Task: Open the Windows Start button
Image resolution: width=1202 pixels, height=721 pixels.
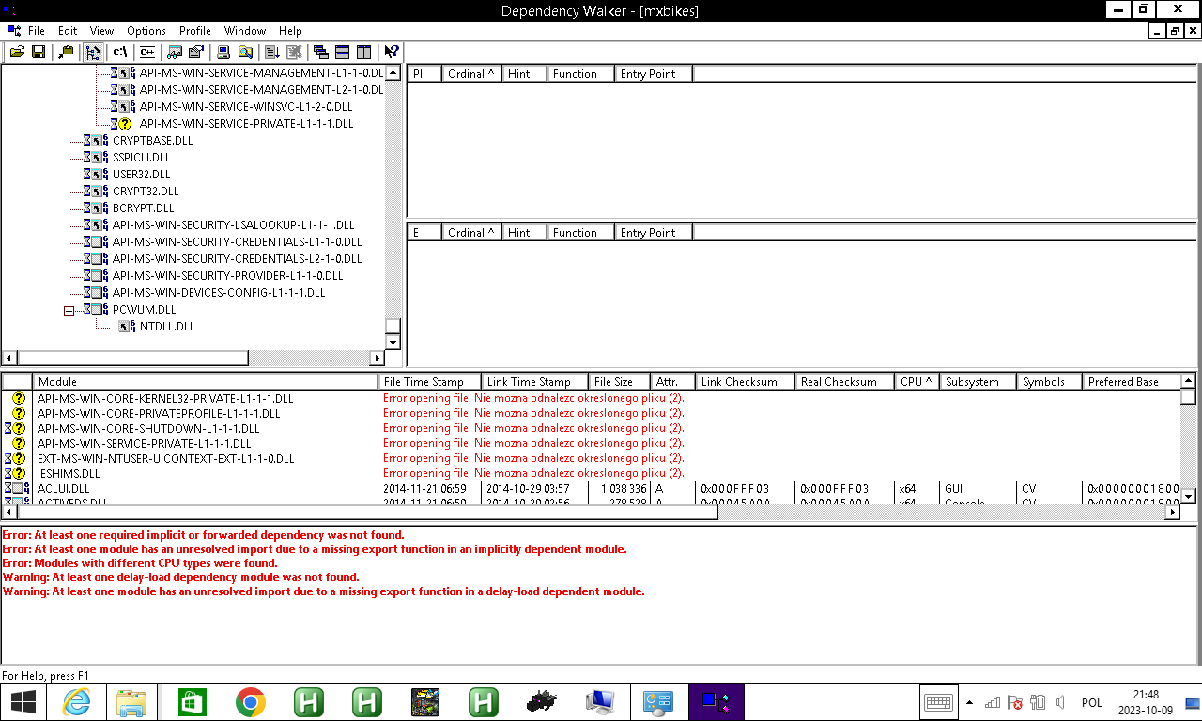Action: (x=23, y=702)
